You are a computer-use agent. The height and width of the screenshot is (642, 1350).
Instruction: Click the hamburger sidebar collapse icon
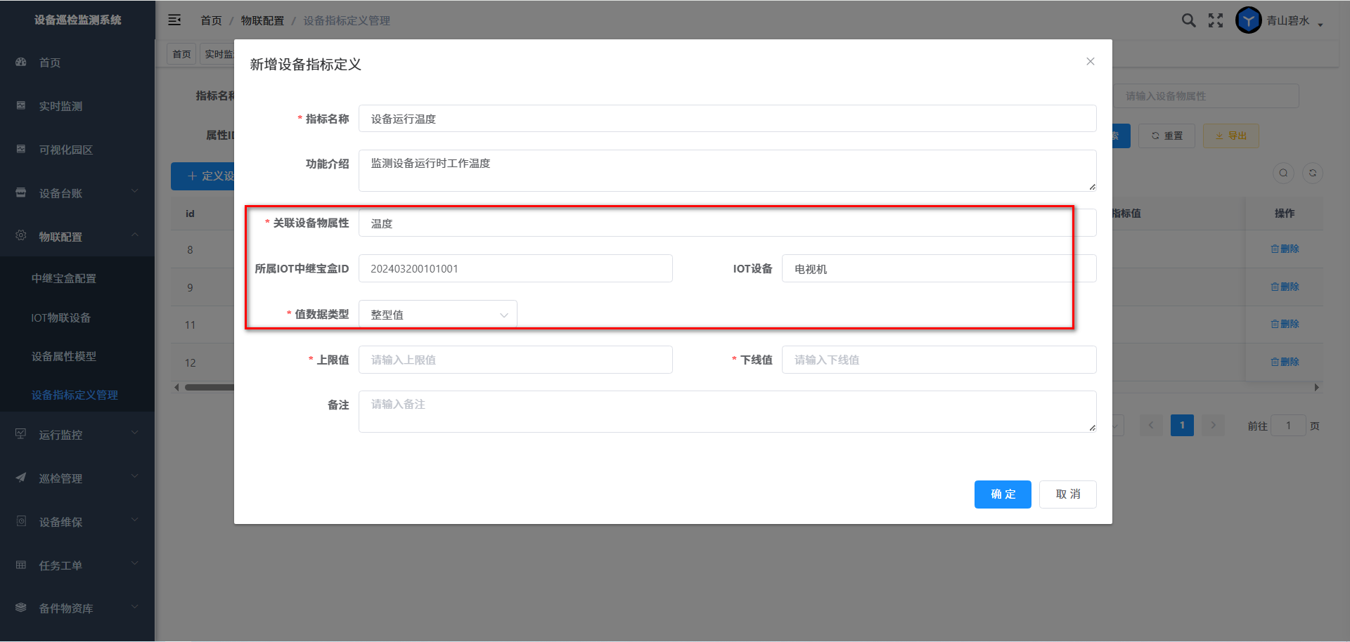click(x=174, y=20)
